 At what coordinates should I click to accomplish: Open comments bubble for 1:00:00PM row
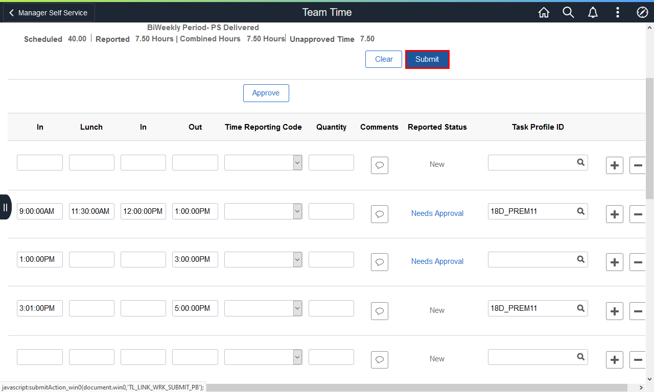(380, 262)
